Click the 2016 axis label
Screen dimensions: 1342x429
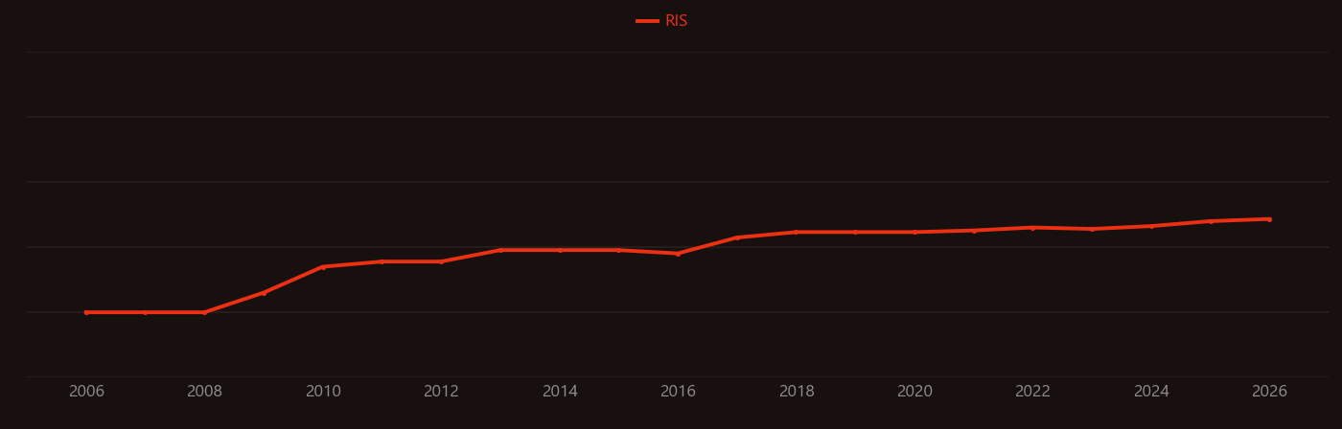point(678,392)
